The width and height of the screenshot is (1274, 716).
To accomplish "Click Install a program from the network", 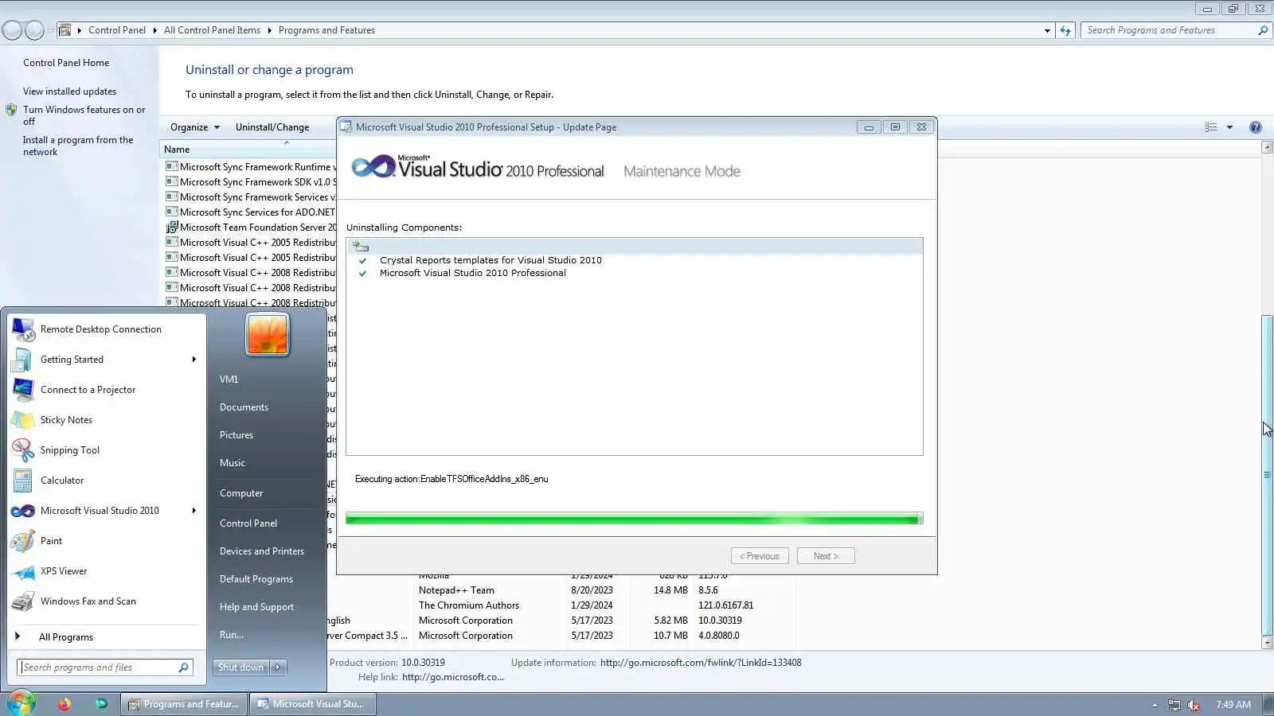I will coord(78,146).
